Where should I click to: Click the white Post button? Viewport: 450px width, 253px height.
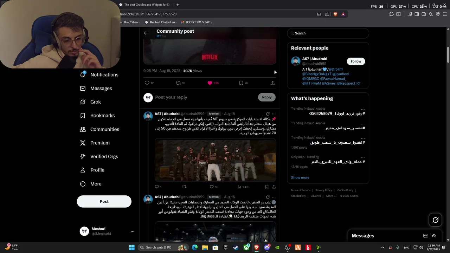coord(104,201)
